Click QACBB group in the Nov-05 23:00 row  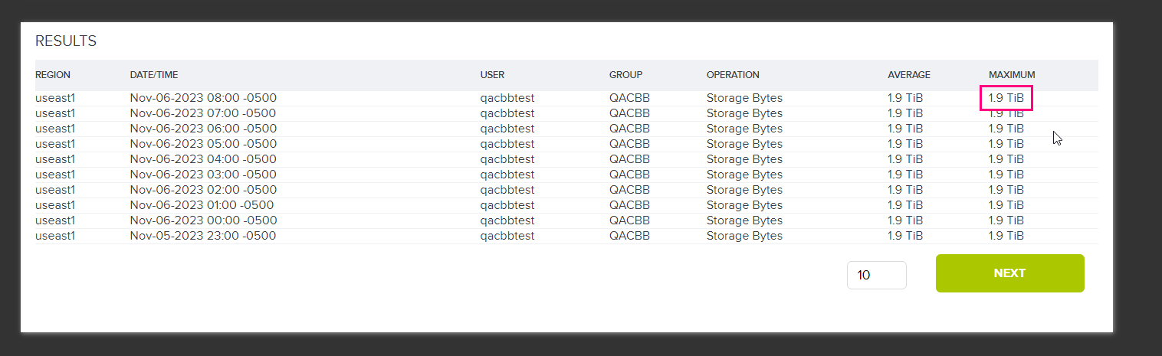[629, 236]
